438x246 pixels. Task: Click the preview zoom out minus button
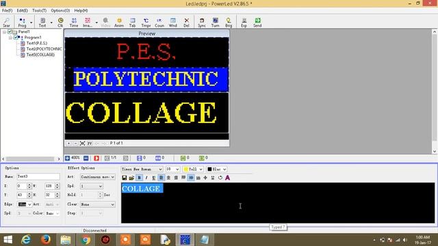click(75, 143)
